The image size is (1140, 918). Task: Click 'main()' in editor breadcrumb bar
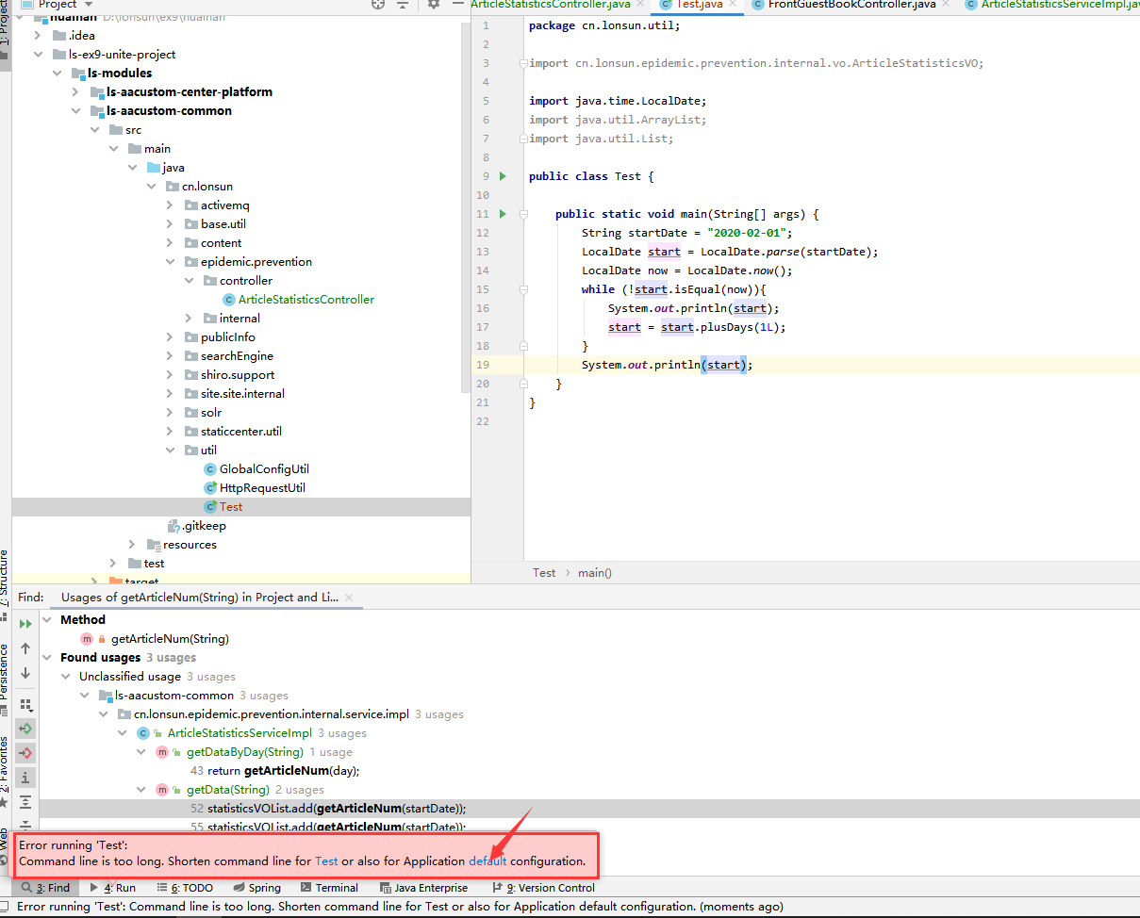coord(595,572)
